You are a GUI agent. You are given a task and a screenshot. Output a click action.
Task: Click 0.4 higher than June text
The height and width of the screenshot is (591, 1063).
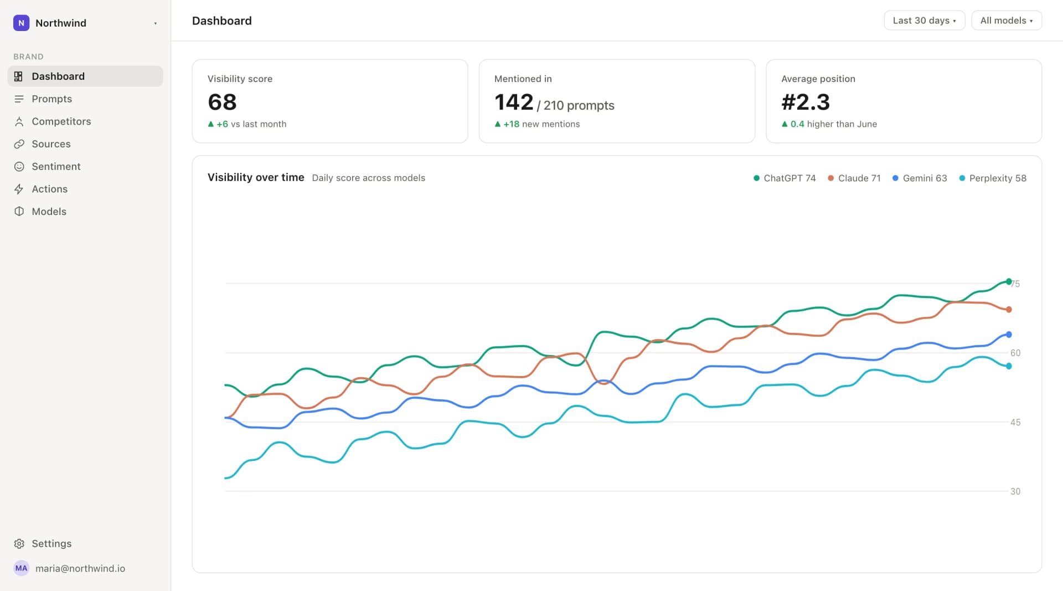(829, 124)
